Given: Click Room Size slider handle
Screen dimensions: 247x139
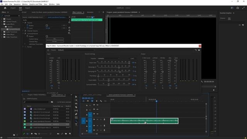Looking at the screenshot, I should 129,63.
